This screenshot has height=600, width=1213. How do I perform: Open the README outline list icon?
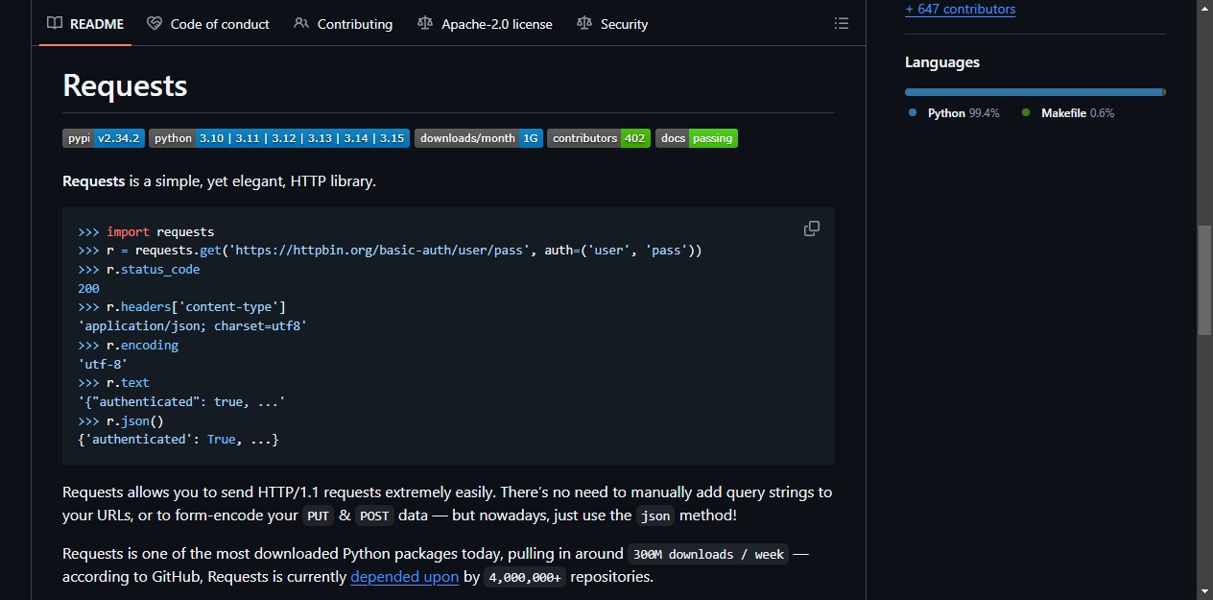point(842,23)
